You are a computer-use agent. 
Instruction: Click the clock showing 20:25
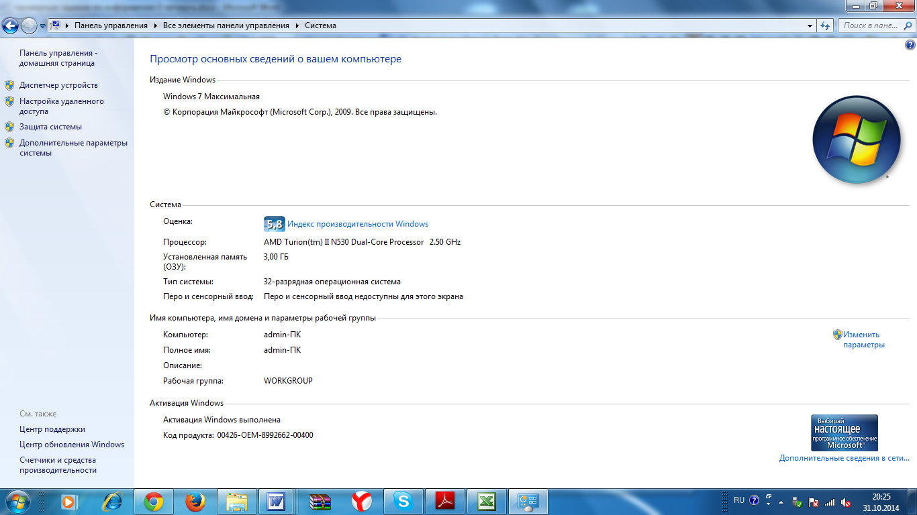(881, 502)
